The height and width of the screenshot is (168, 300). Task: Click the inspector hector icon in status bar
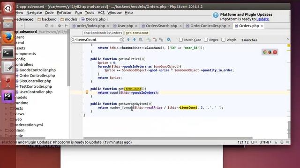282,142
